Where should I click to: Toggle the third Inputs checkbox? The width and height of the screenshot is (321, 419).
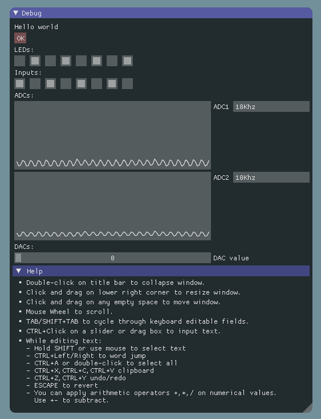50,84
